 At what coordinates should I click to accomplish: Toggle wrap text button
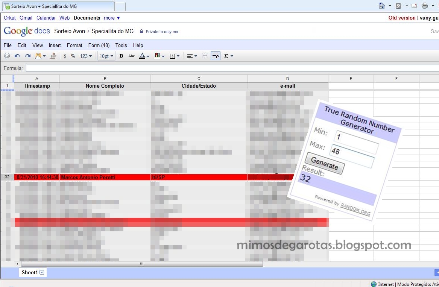(x=215, y=56)
